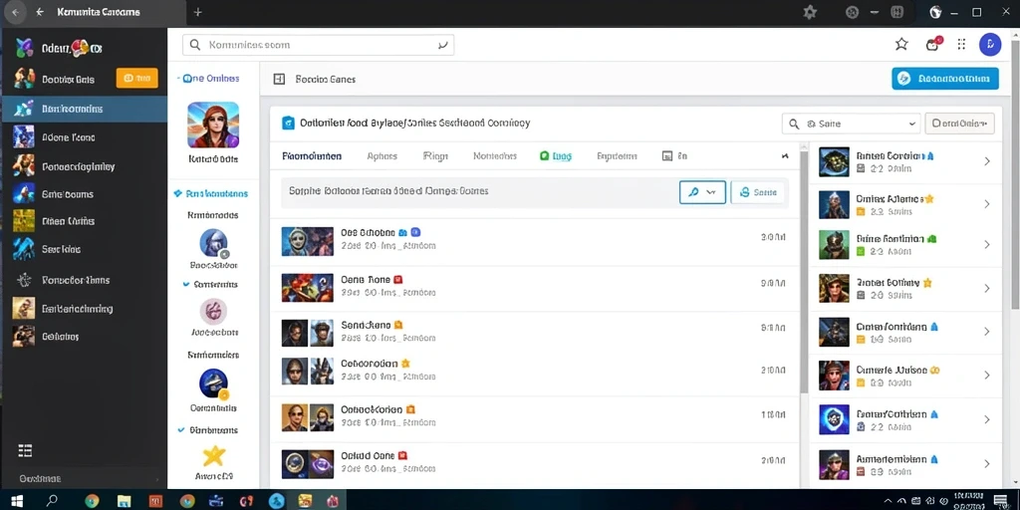Toggle the checked "Bimbrnoans" item in the middle column
The height and width of the screenshot is (510, 1020).
[207, 430]
